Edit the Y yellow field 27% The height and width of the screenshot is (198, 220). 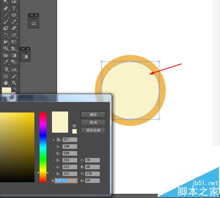(x=92, y=174)
